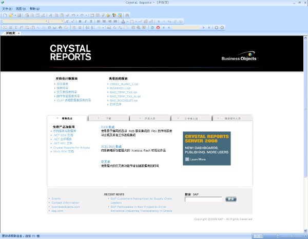Viewport: 308px width, 239px height.
Task: Click the Insert Summary sigma icon
Action: [x=16, y=28]
